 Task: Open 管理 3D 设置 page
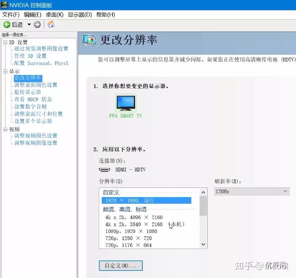(x=30, y=56)
